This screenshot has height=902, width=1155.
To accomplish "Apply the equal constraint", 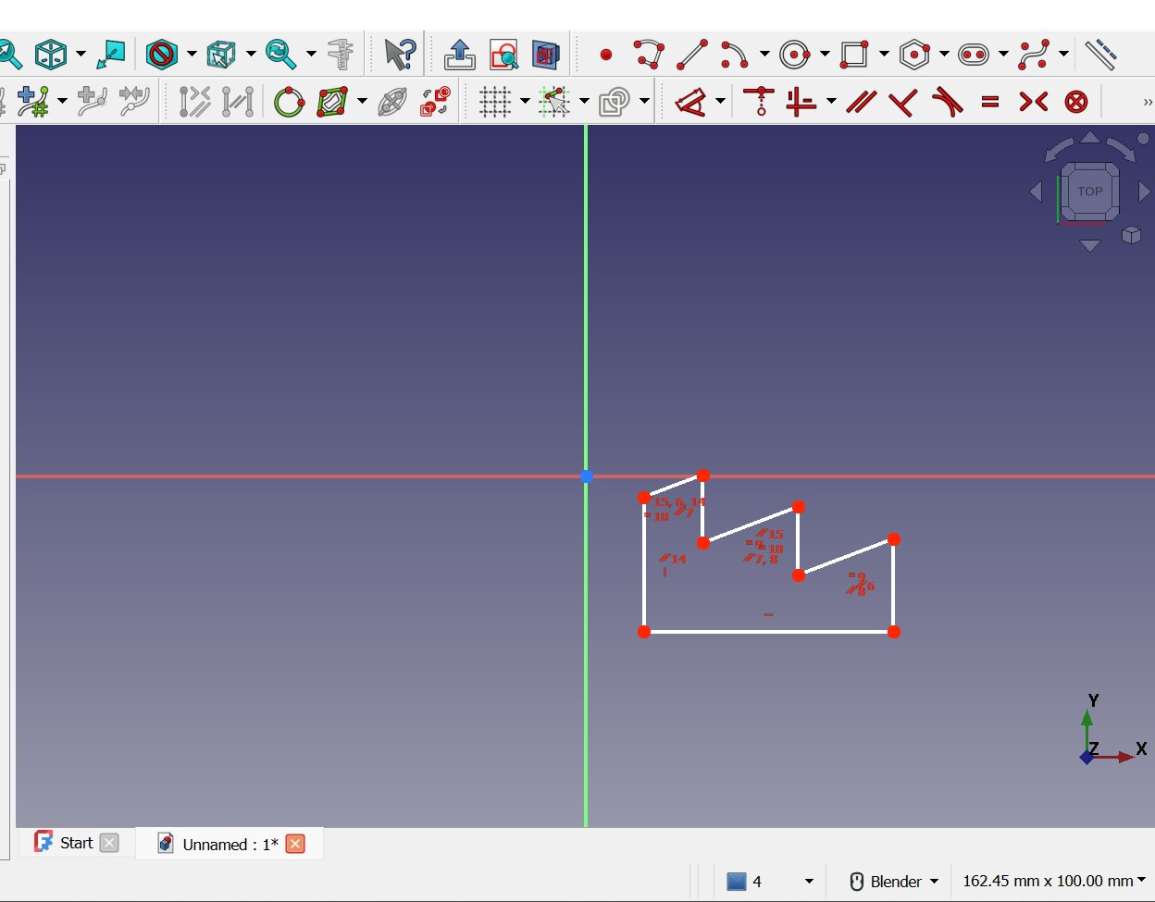I will 990,102.
